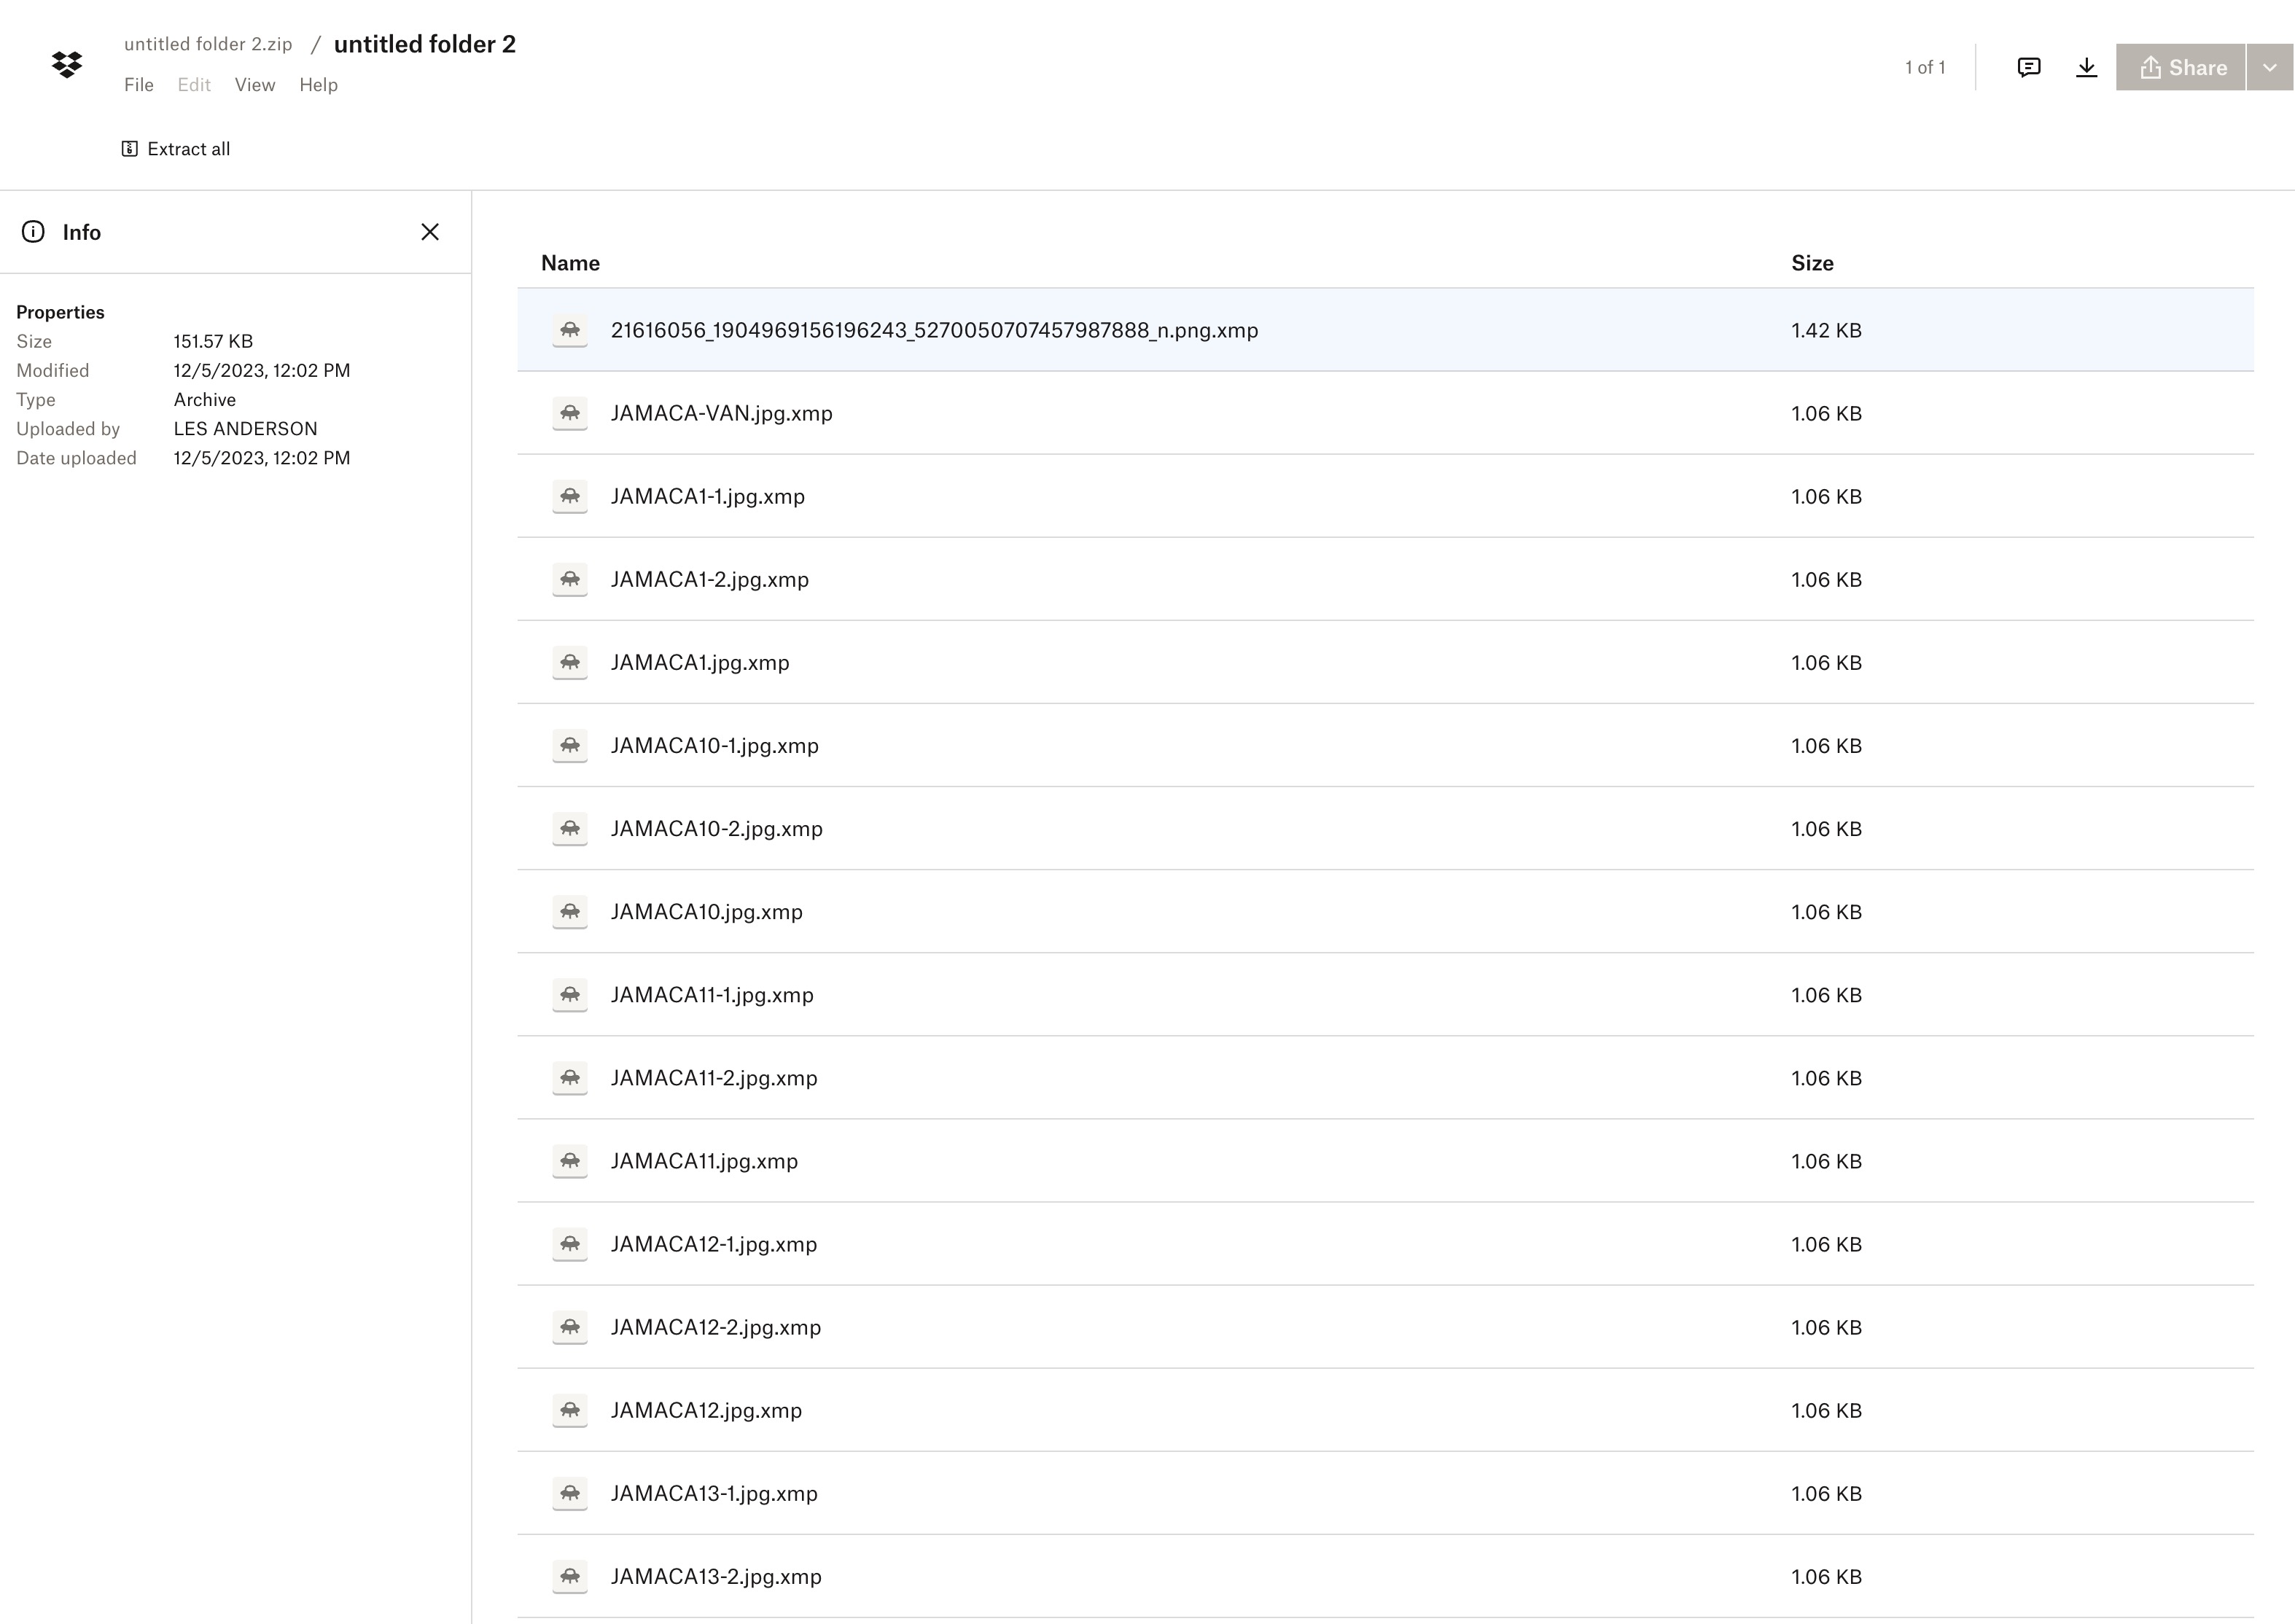Click the file icon for JAMACA1-1.jpg.xmp

pyautogui.click(x=570, y=496)
